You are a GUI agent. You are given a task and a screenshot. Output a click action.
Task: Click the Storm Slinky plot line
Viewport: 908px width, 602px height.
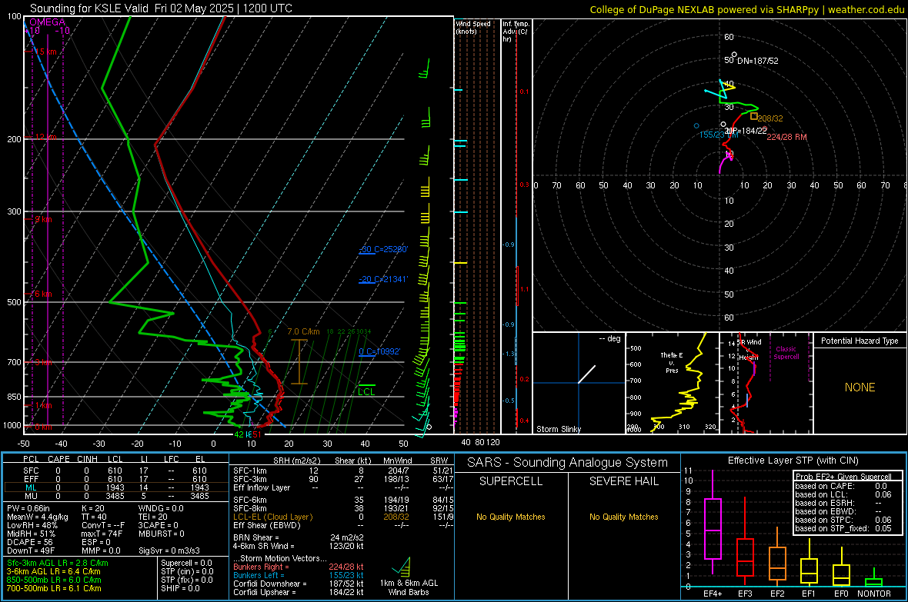[x=586, y=374]
